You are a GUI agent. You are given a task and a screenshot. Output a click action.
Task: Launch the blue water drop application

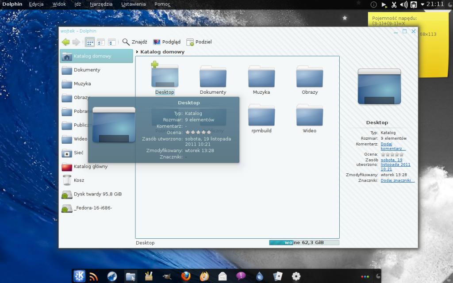(260, 276)
